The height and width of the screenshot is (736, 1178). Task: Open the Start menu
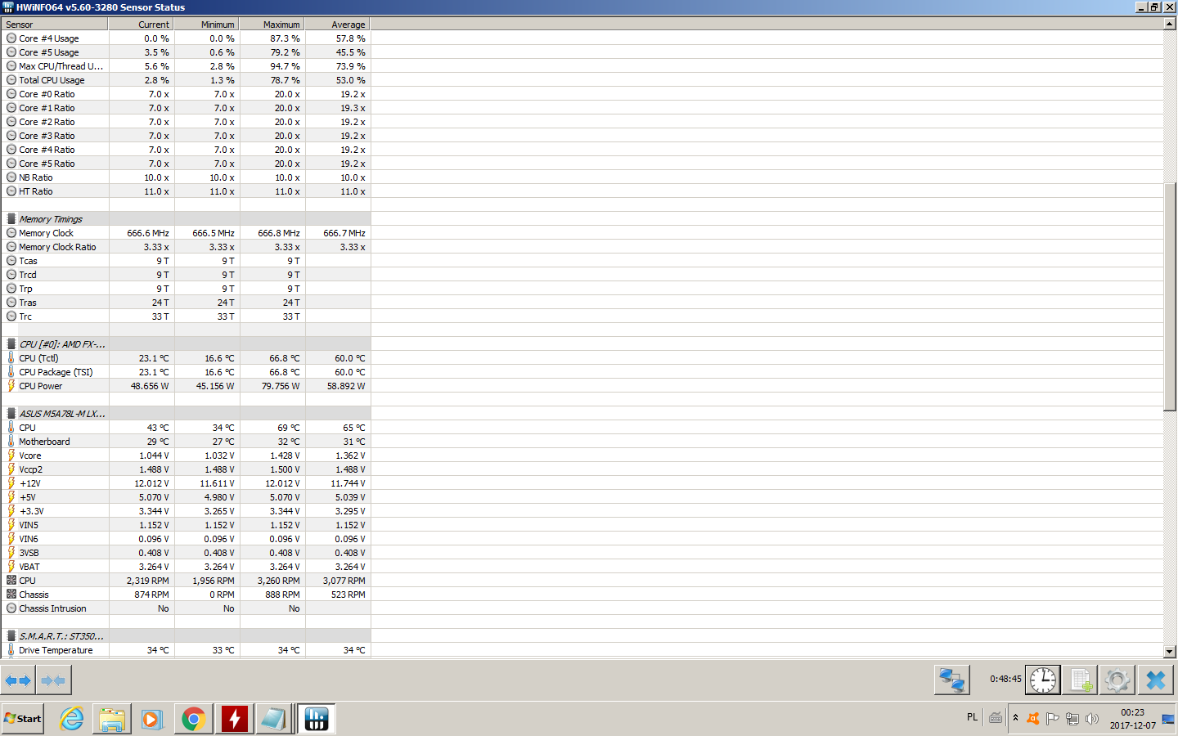(x=23, y=719)
